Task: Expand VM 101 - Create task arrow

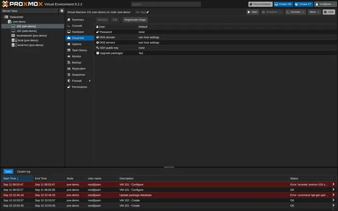Action: (x=333, y=205)
